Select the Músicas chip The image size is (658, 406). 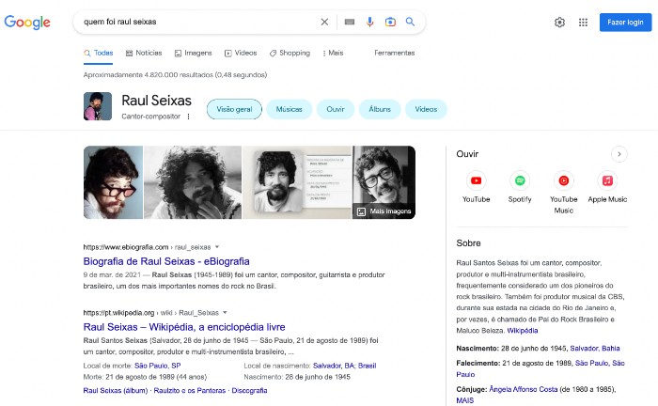(289, 109)
